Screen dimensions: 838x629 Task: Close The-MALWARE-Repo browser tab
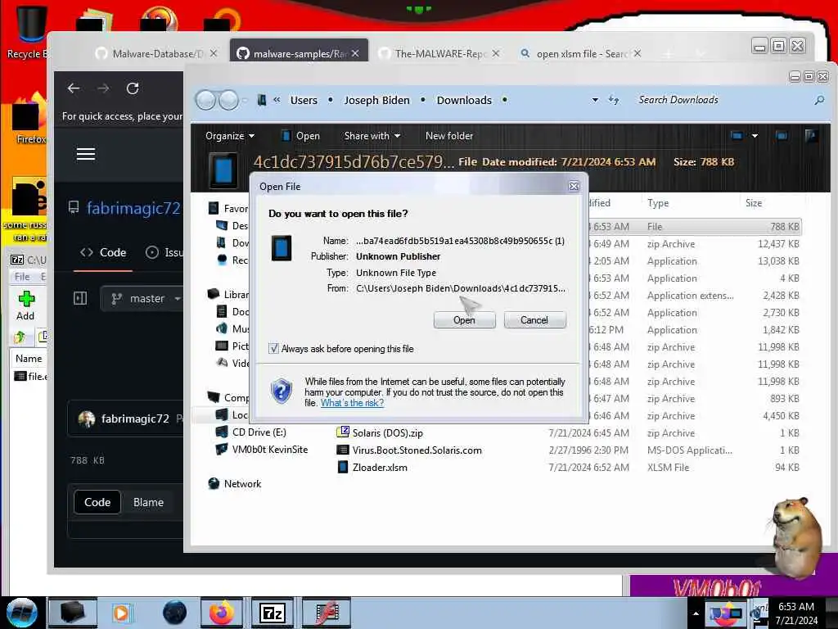tap(495, 53)
